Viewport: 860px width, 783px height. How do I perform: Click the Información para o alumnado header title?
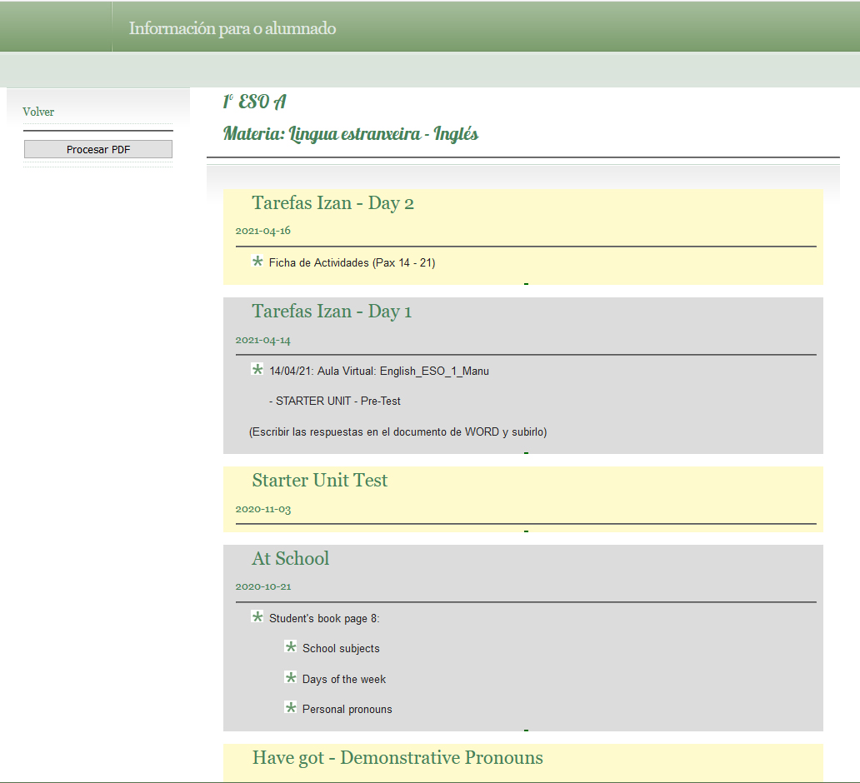pyautogui.click(x=232, y=28)
